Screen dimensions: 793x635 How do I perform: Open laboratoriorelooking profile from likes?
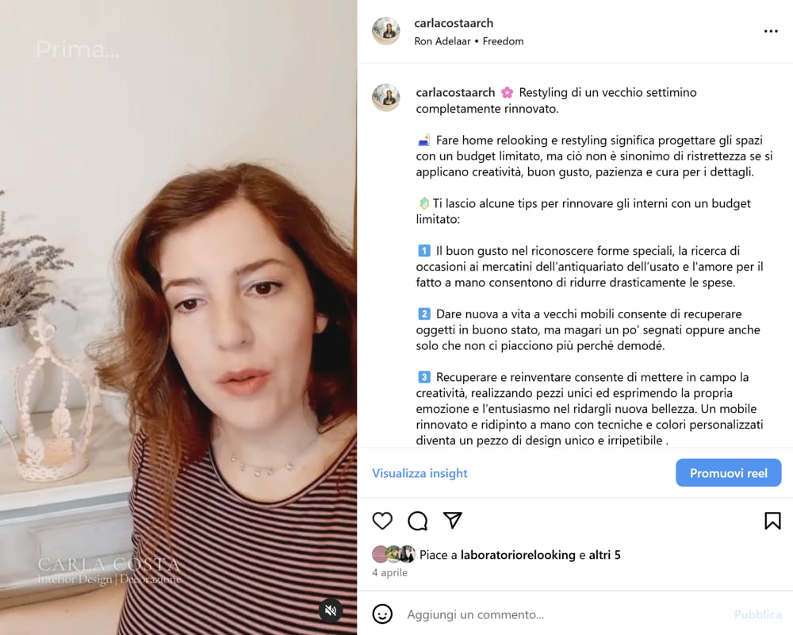coord(518,555)
